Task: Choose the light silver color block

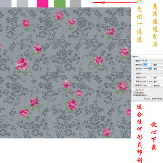Action: [x=22, y=4]
